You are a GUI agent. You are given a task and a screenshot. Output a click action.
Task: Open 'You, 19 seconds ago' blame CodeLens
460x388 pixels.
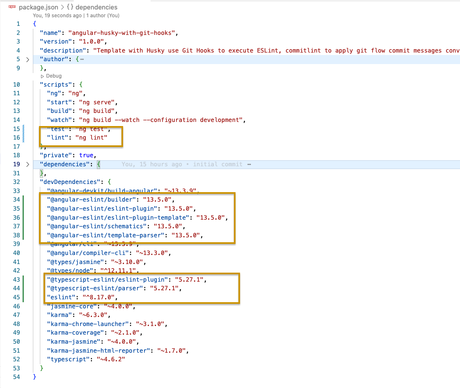57,15
